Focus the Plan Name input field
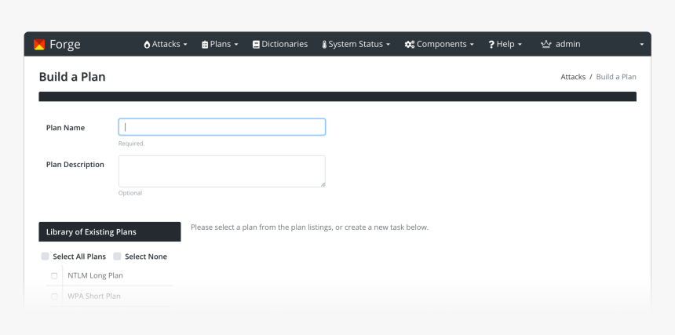The image size is (675, 335). 222,127
